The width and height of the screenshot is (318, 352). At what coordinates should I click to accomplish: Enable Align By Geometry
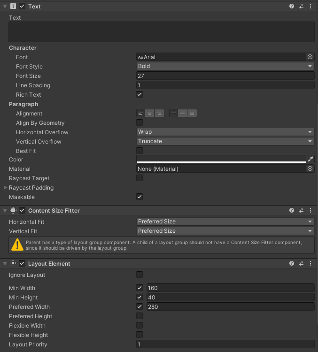coord(140,122)
